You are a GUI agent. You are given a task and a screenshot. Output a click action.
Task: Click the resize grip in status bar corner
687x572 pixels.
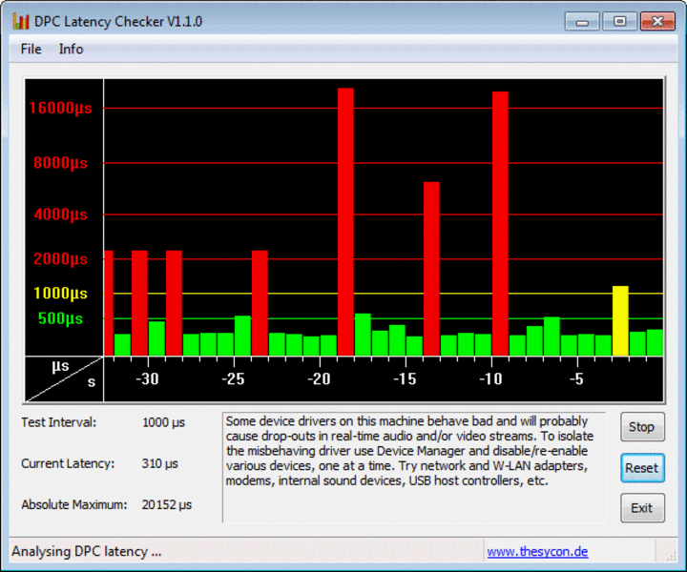671,556
